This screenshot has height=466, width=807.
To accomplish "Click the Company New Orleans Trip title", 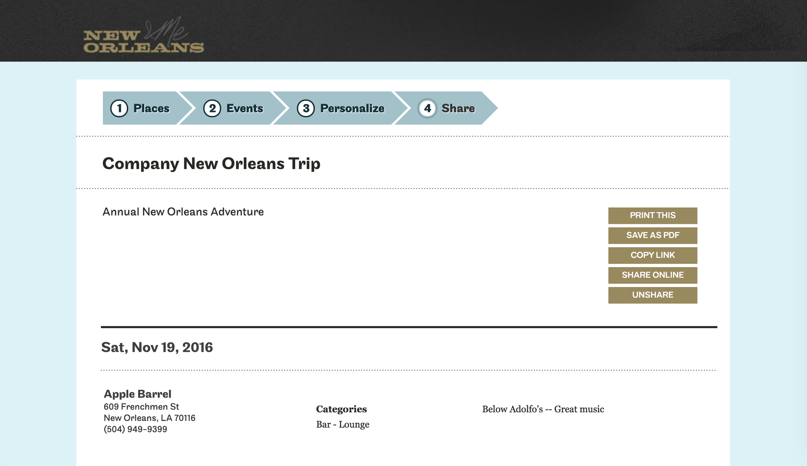I will (x=212, y=164).
